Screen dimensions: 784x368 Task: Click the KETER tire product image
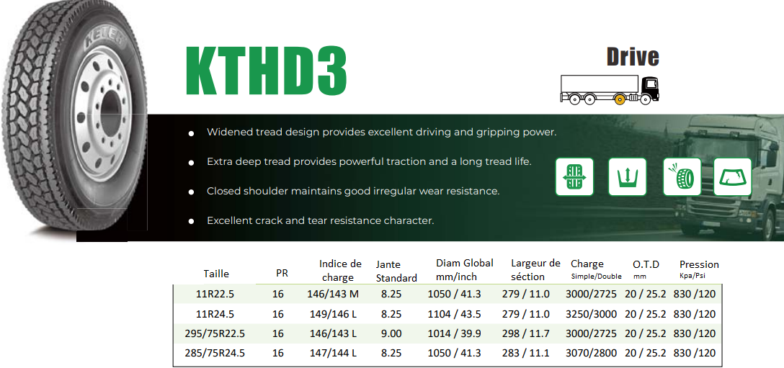click(x=74, y=120)
